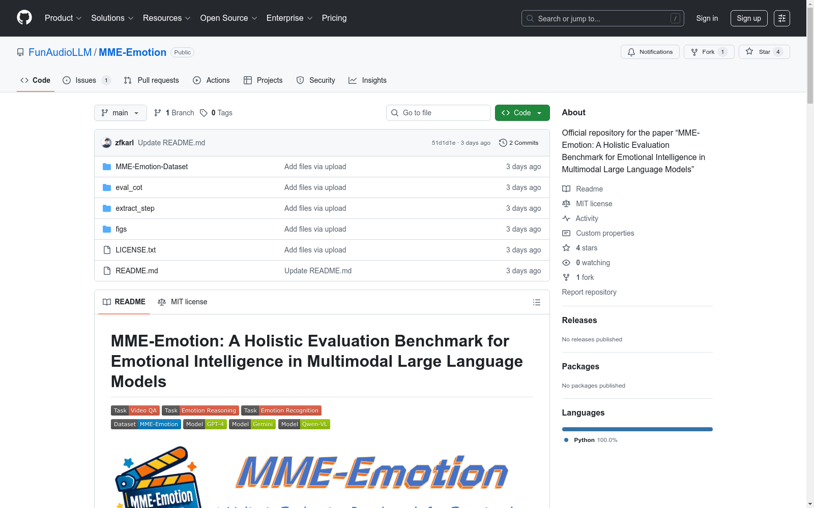
Task: Expand the Solutions menu
Action: click(x=112, y=18)
